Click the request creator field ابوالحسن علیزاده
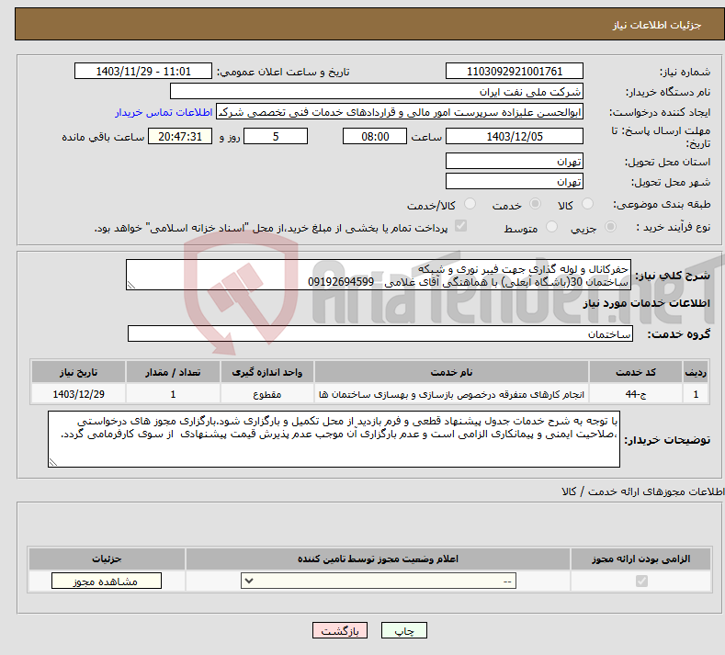725x655 pixels. (400, 112)
